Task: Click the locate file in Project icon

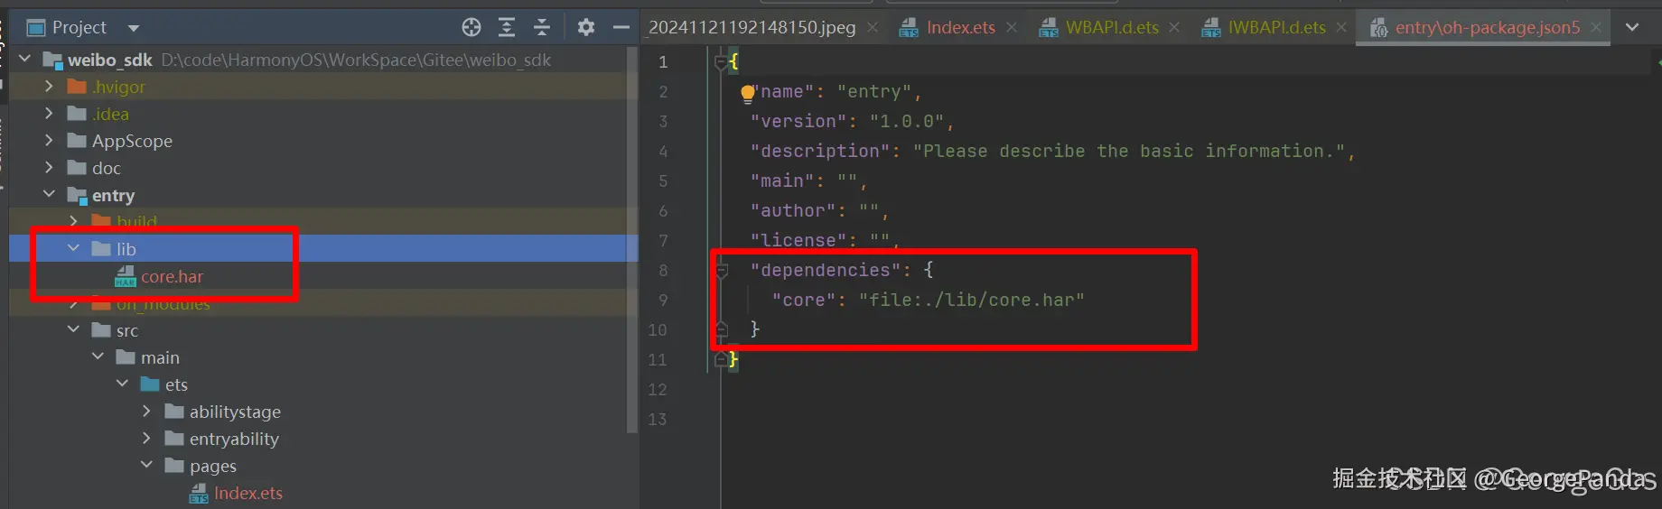Action: (x=472, y=27)
